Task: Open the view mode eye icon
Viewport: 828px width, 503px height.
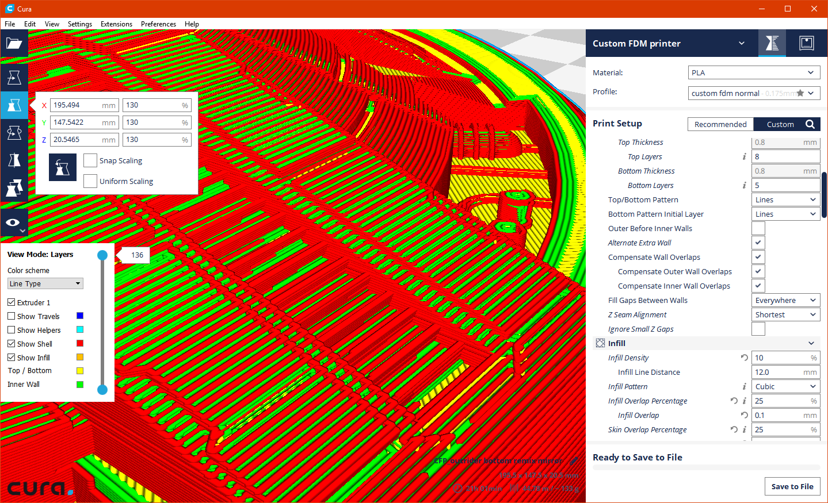Action: [x=14, y=223]
